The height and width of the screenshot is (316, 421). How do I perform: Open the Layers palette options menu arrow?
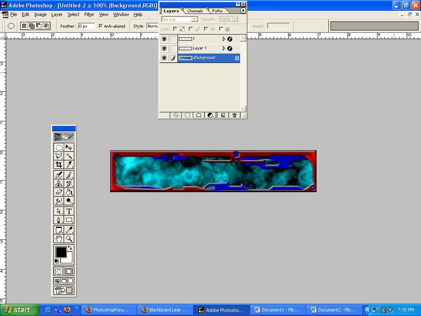[x=243, y=11]
